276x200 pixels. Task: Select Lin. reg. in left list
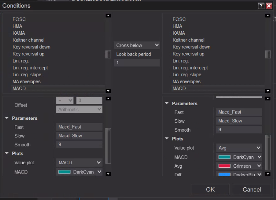pyautogui.click(x=20, y=61)
